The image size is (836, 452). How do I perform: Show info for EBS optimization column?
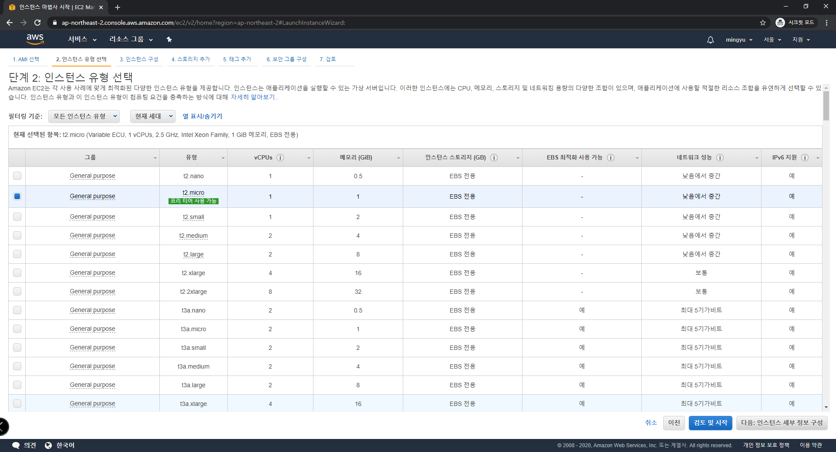point(611,157)
